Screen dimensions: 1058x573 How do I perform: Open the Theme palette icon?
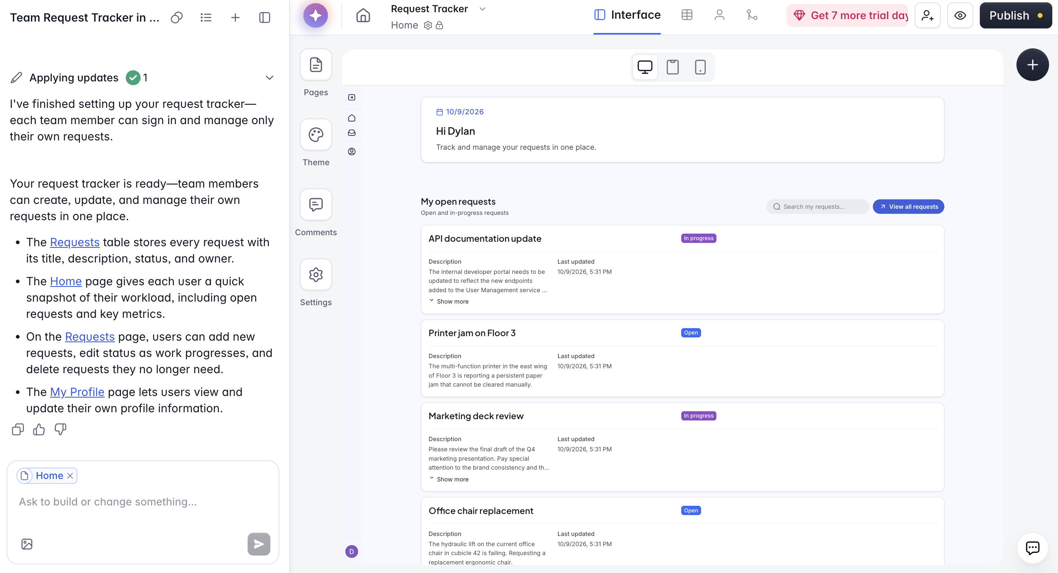click(x=316, y=135)
